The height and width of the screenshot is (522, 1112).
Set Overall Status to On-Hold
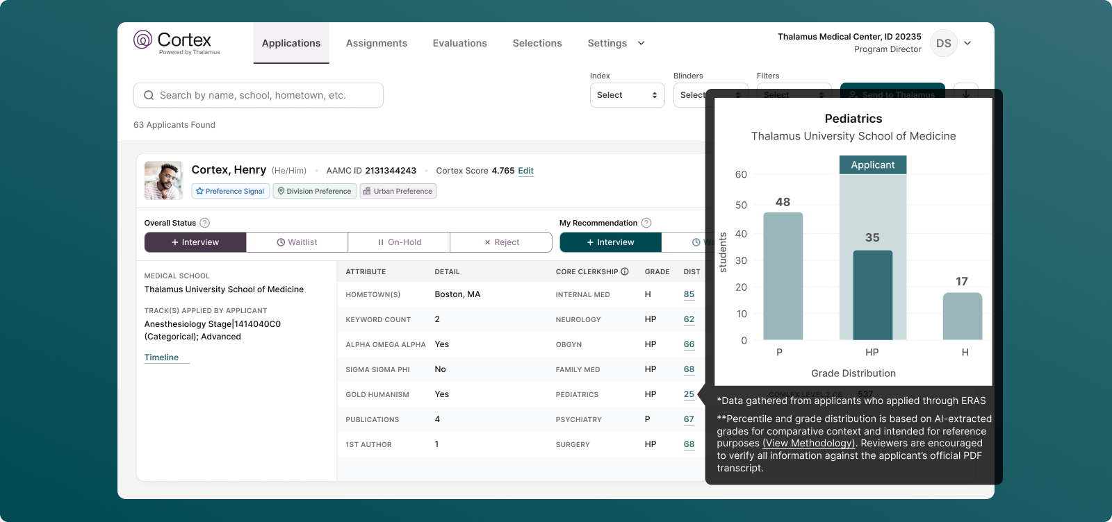click(x=399, y=242)
